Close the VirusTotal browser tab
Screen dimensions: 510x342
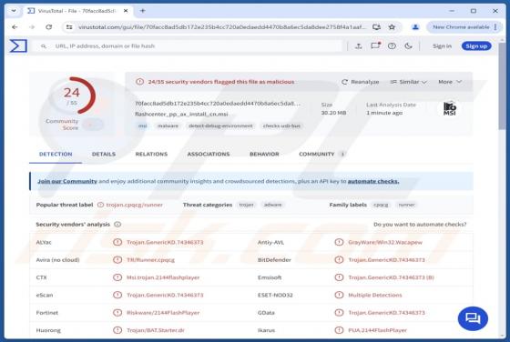click(126, 11)
